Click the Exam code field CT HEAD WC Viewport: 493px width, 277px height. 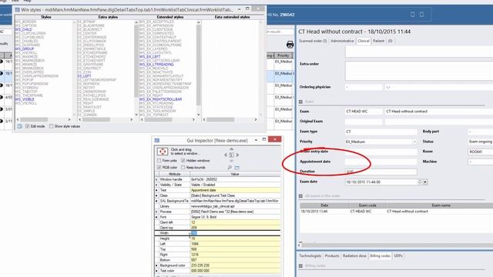click(364, 112)
